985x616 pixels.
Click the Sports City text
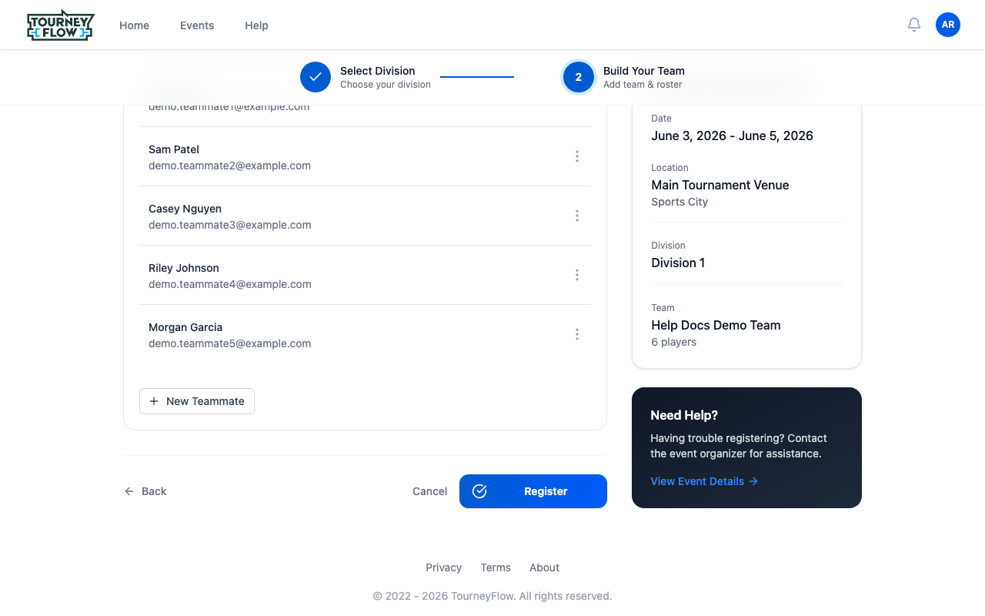(x=679, y=202)
